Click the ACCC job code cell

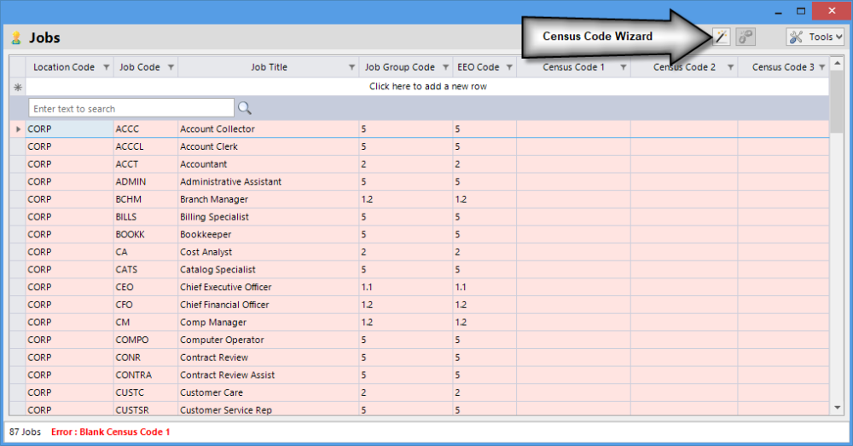pos(145,129)
